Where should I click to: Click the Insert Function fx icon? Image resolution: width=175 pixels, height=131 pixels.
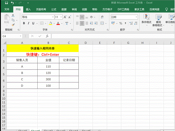[47, 36]
